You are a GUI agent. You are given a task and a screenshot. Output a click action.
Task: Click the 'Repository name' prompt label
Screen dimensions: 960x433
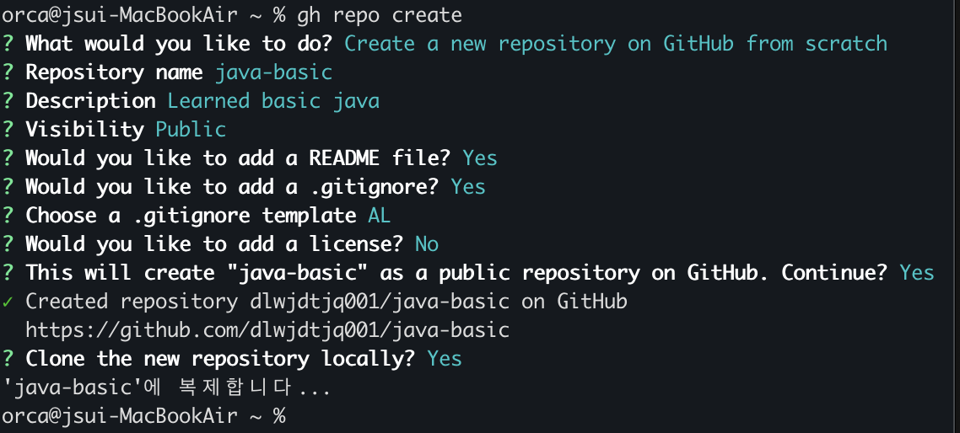[x=115, y=72]
